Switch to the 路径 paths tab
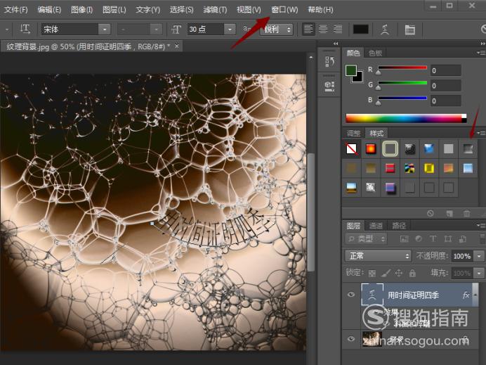Image resolution: width=486 pixels, height=365 pixels. coord(399,225)
